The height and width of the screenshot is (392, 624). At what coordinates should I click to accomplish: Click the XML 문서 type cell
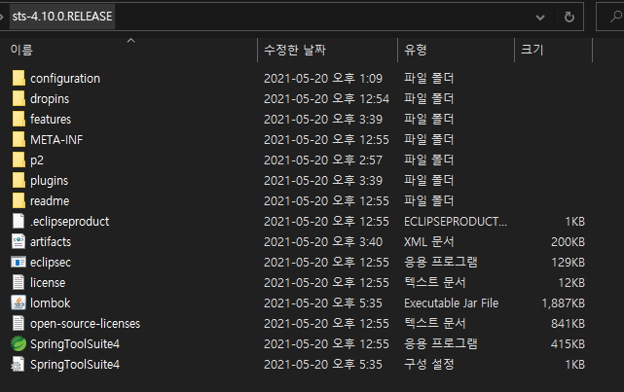point(429,242)
